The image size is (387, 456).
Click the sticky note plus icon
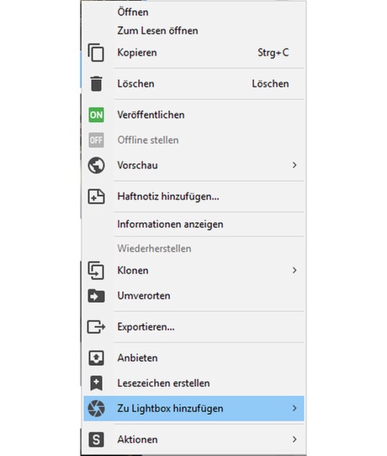[x=96, y=196]
